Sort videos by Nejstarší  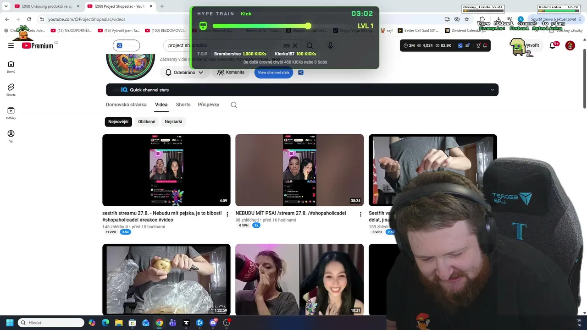173,121
